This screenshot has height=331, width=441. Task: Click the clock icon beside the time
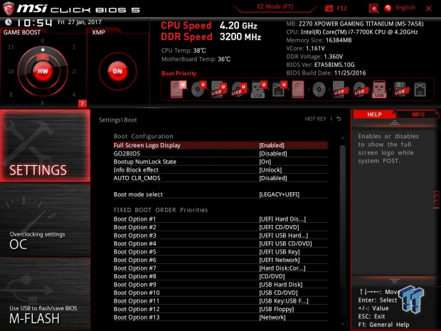(9, 22)
